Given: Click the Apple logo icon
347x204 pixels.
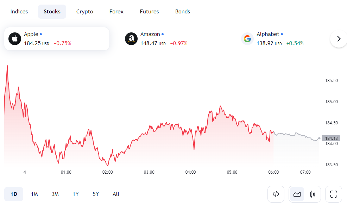Looking at the screenshot, I should [15, 39].
